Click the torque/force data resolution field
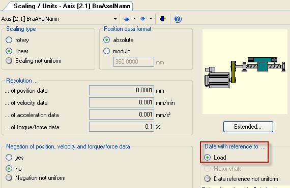Screen dimensions: 290x188 point(122,127)
